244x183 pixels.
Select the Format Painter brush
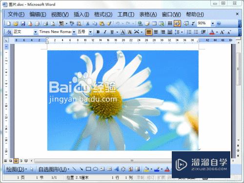point(109,24)
